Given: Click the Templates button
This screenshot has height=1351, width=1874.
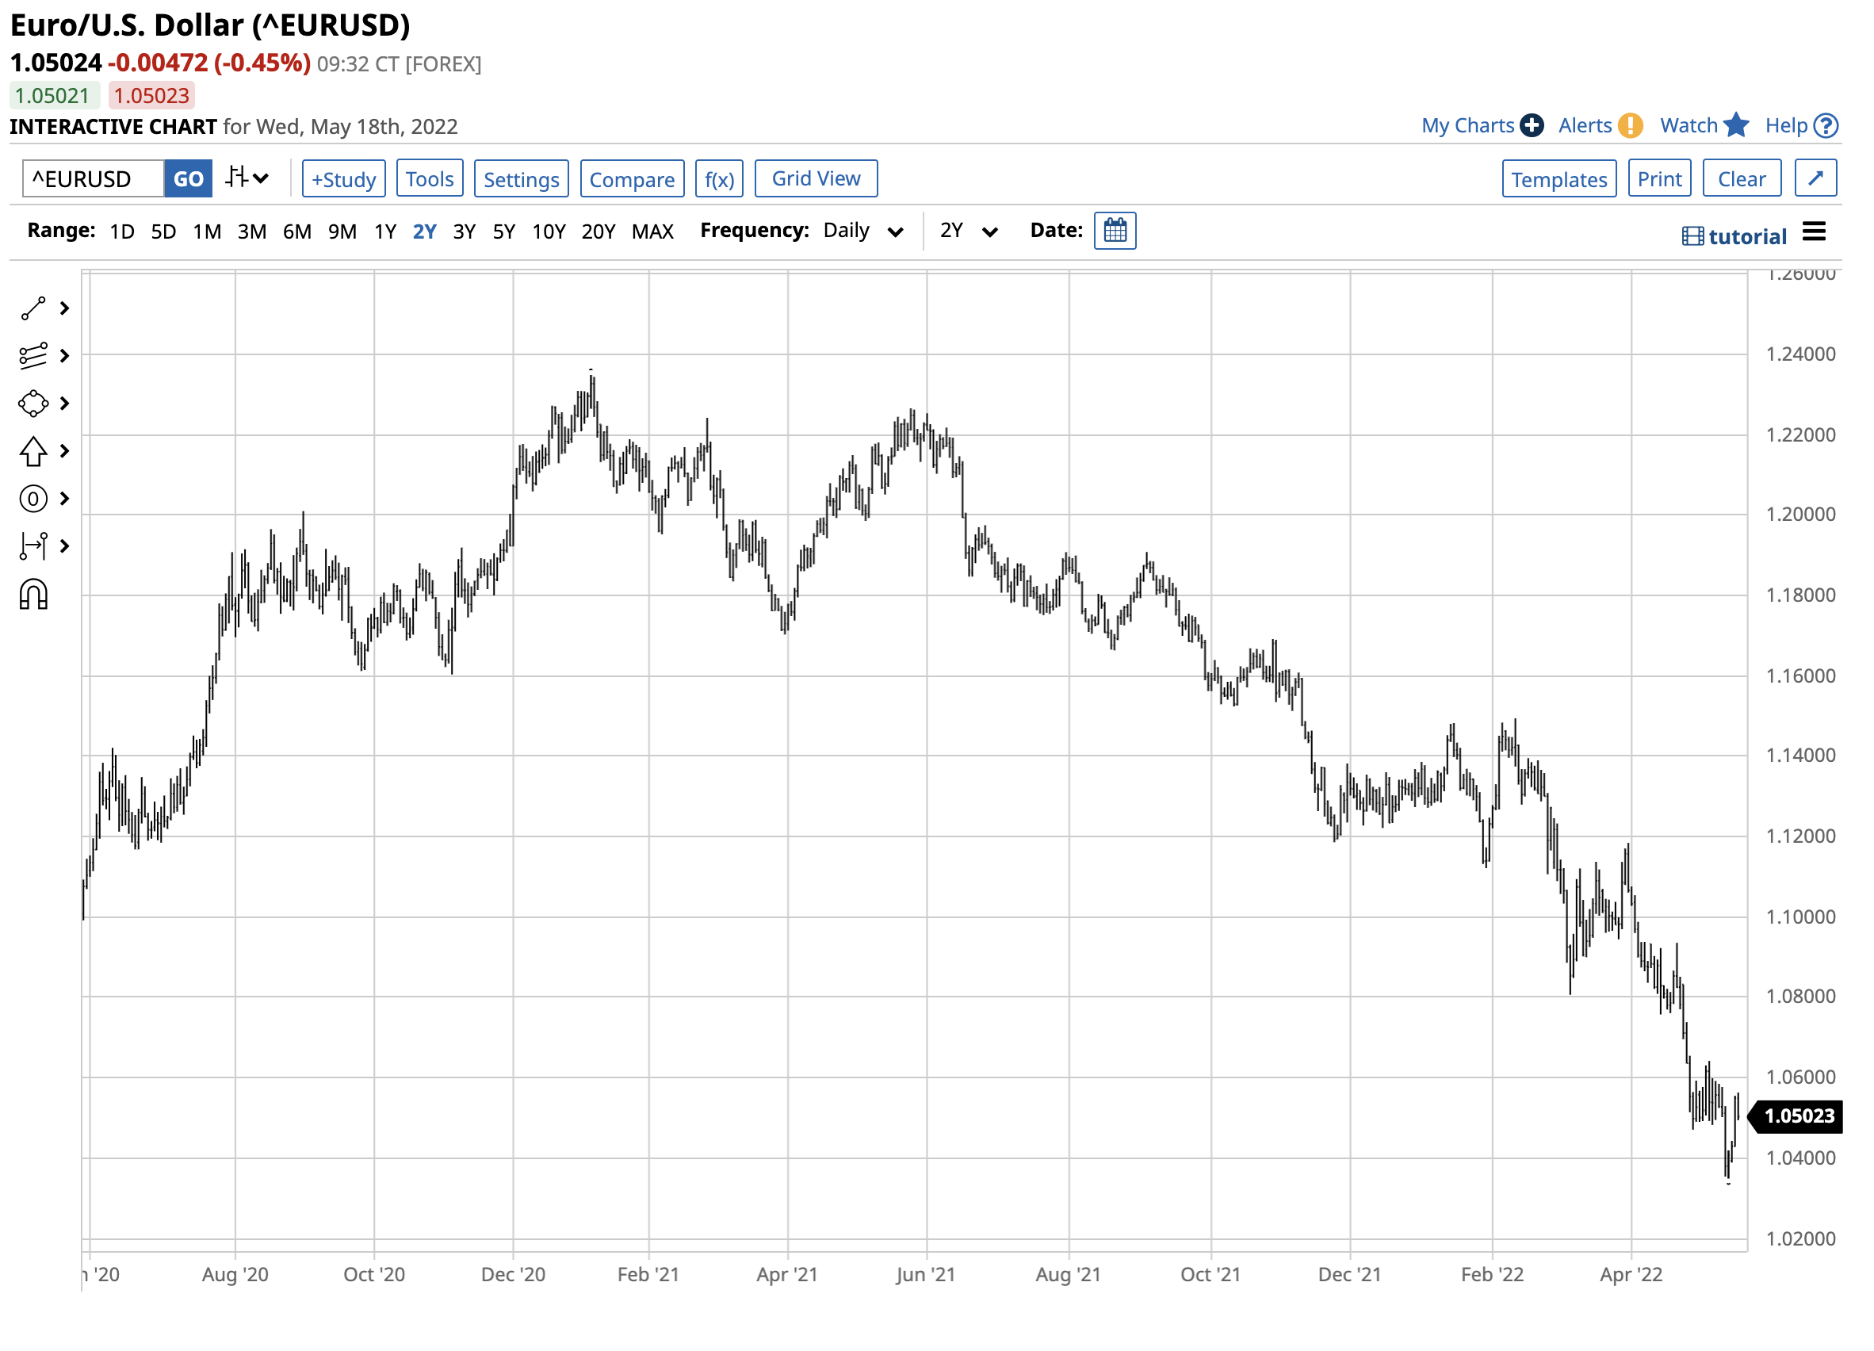Looking at the screenshot, I should [1559, 179].
